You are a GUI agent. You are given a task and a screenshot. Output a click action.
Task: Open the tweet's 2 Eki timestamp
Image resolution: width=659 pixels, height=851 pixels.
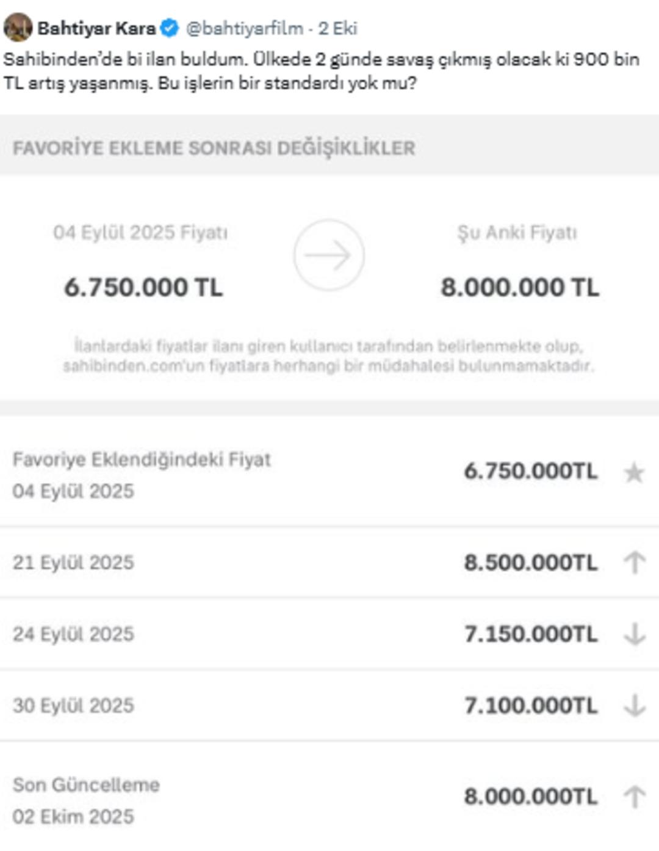click(x=337, y=28)
